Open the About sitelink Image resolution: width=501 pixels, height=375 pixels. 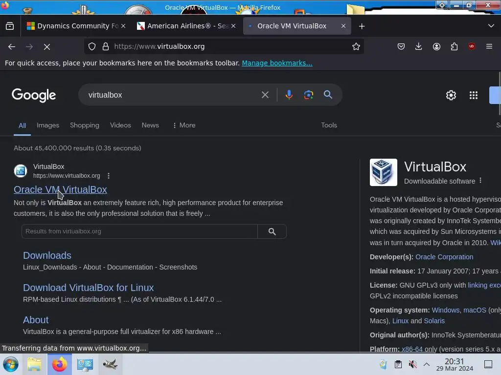[x=36, y=320]
